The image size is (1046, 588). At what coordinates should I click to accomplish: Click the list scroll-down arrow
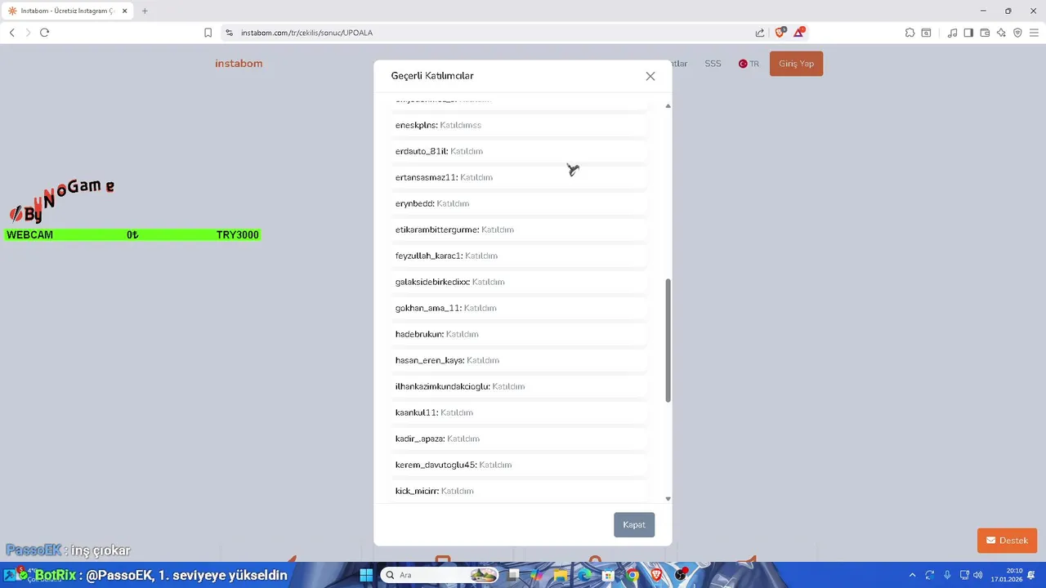668,498
